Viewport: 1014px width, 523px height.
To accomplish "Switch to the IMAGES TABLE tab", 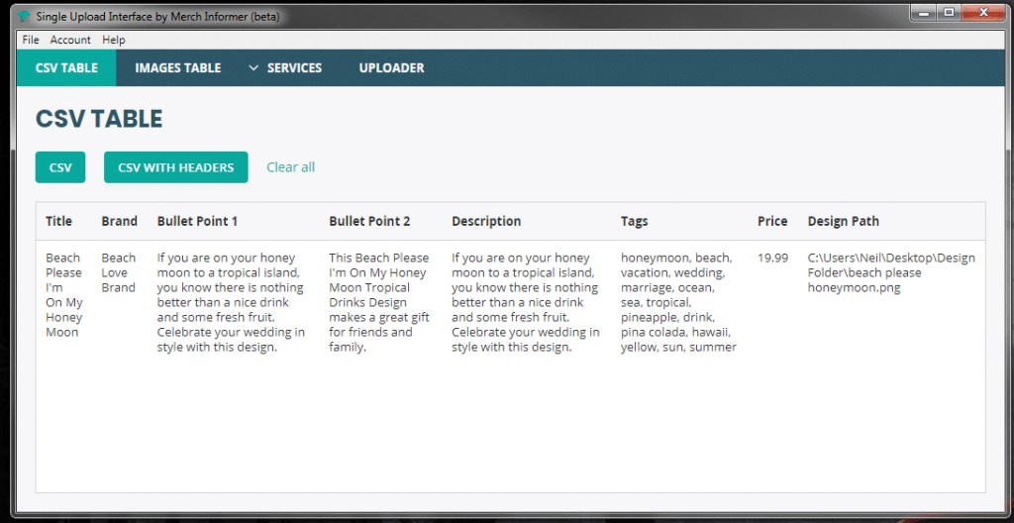I will [x=178, y=68].
